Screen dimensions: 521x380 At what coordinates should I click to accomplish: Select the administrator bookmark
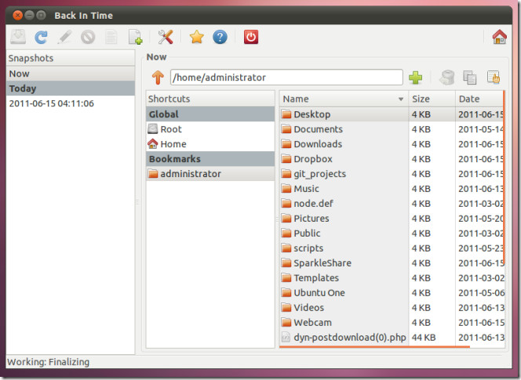point(210,174)
